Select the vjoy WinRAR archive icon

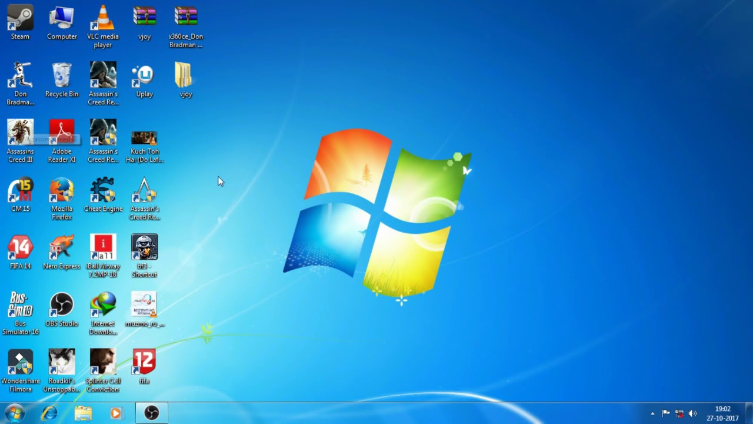pyautogui.click(x=144, y=22)
